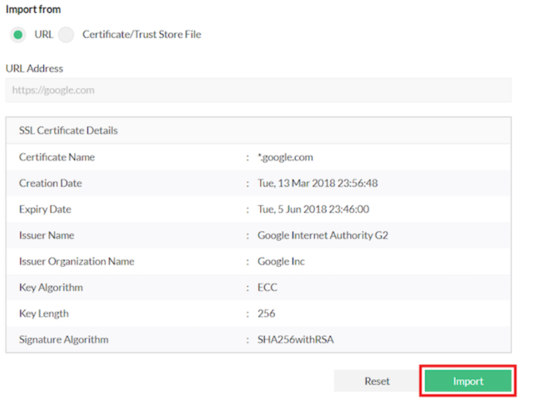Focus the URL Address input field
Screen dimensions: 542x407
[x=258, y=90]
